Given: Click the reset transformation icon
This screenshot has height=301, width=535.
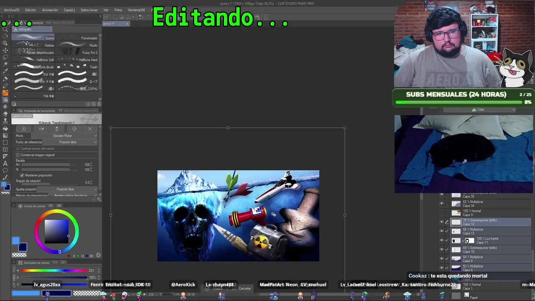Looking at the screenshot, I should coord(24,129).
